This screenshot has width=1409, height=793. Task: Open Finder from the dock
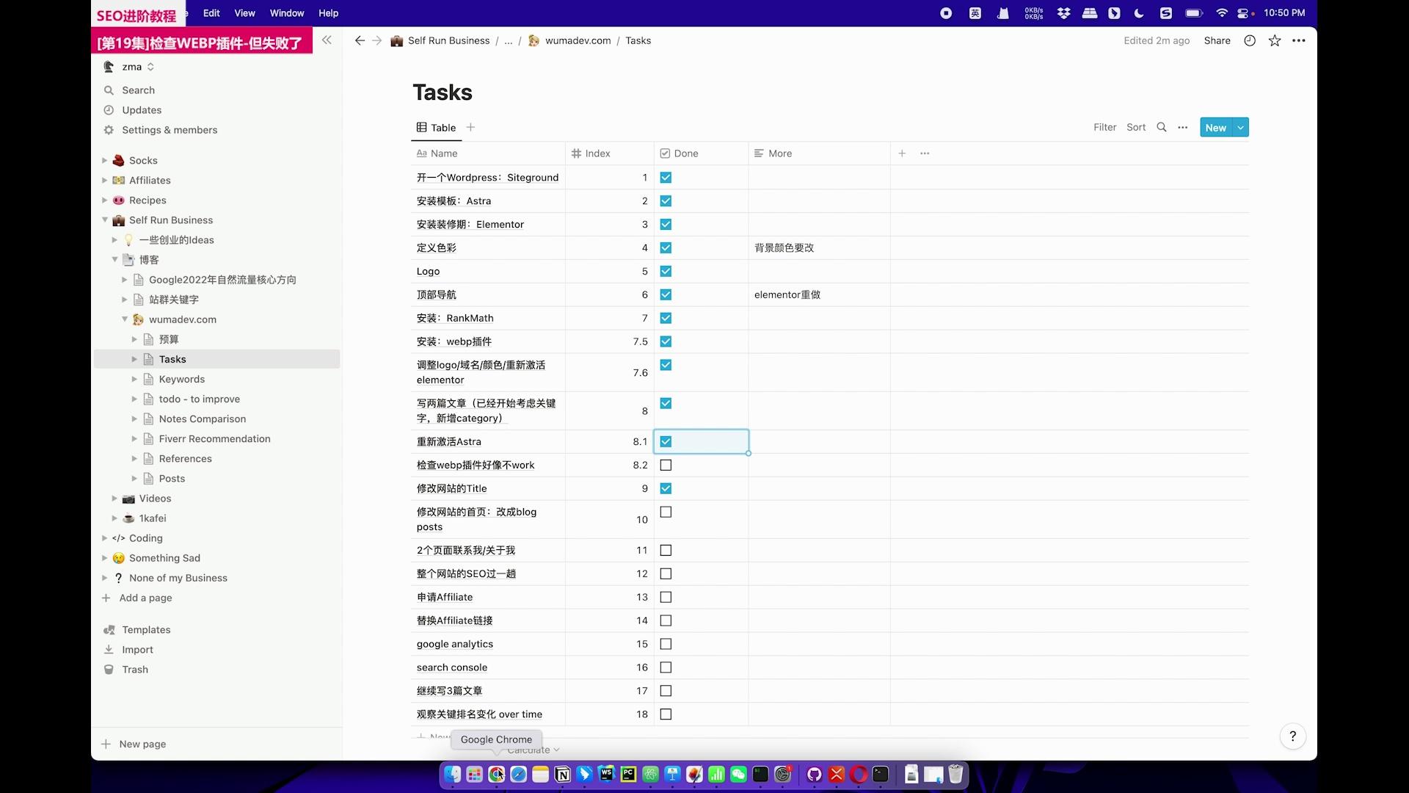(x=453, y=774)
